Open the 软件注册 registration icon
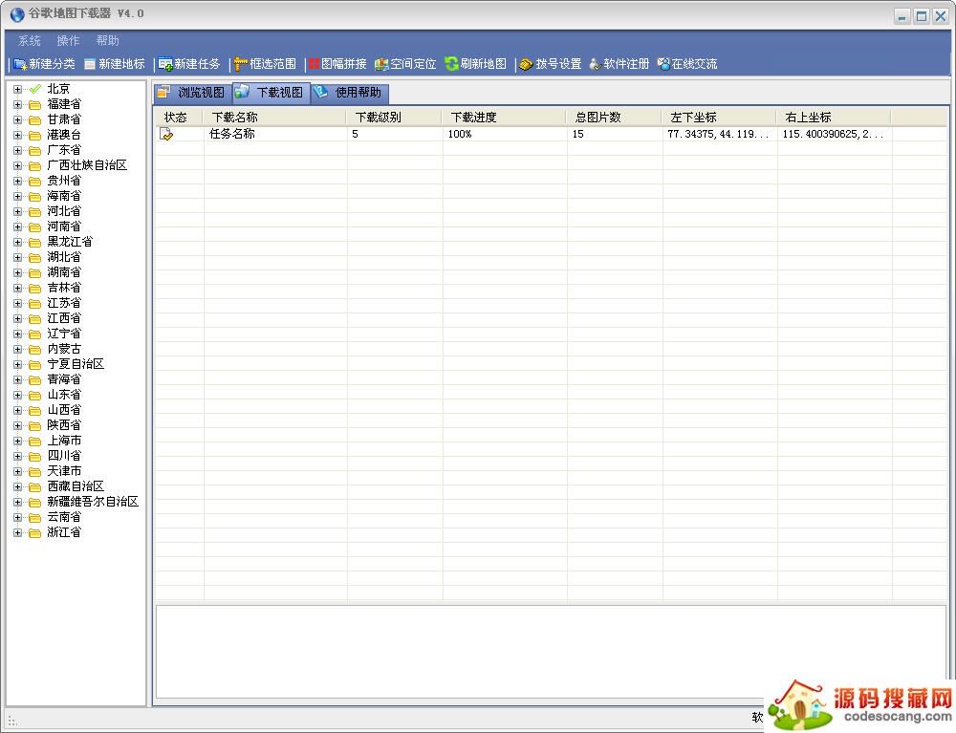The width and height of the screenshot is (956, 733). pyautogui.click(x=596, y=64)
